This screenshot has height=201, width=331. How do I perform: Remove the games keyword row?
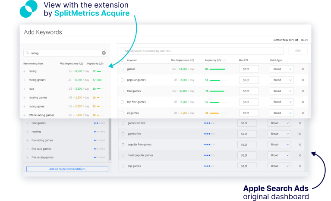(x=303, y=69)
